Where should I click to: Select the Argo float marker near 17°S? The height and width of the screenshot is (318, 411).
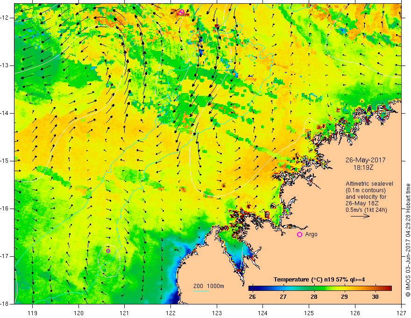108,251
